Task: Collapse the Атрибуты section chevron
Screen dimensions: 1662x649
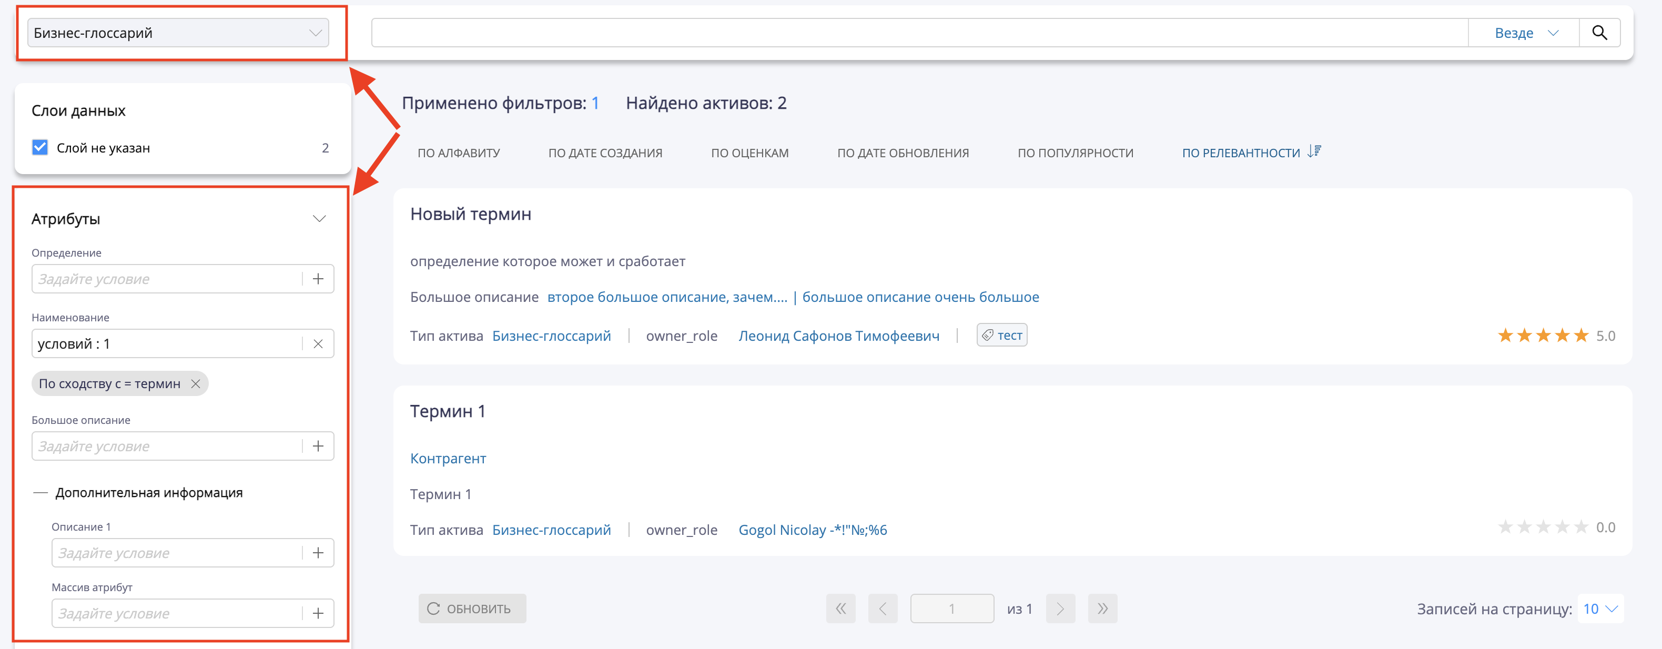Action: tap(319, 219)
